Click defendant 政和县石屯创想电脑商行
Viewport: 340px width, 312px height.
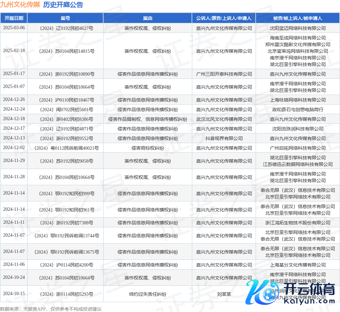pyautogui.click(x=298, y=110)
